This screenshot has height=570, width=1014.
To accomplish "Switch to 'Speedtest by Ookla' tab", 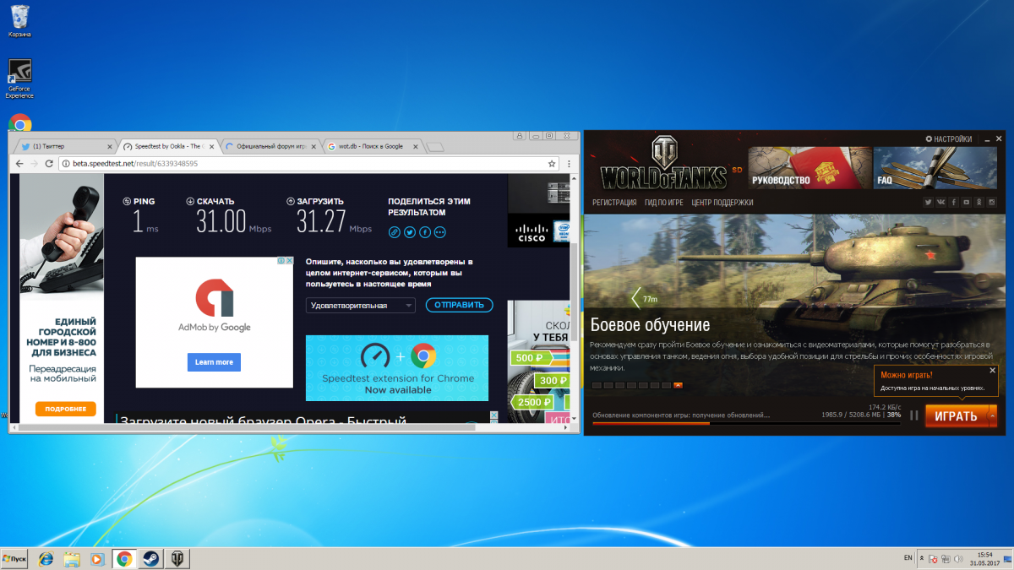I will [x=167, y=146].
